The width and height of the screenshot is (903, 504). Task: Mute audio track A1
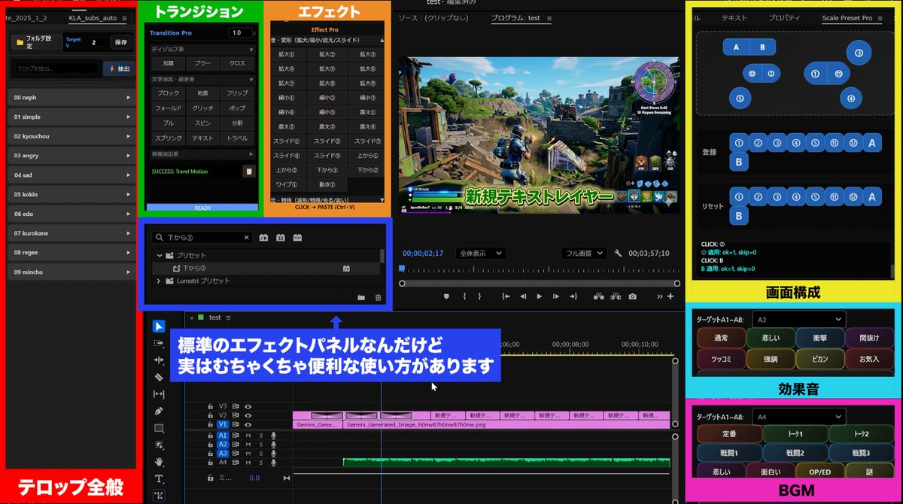click(248, 436)
